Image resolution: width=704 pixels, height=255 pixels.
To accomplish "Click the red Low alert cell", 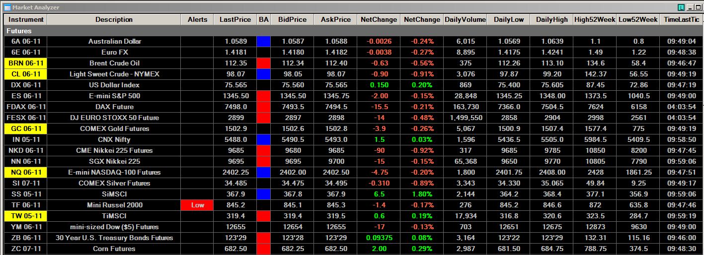I will 197,205.
